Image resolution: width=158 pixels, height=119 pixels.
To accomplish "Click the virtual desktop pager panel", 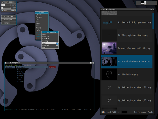I will 146,3.
